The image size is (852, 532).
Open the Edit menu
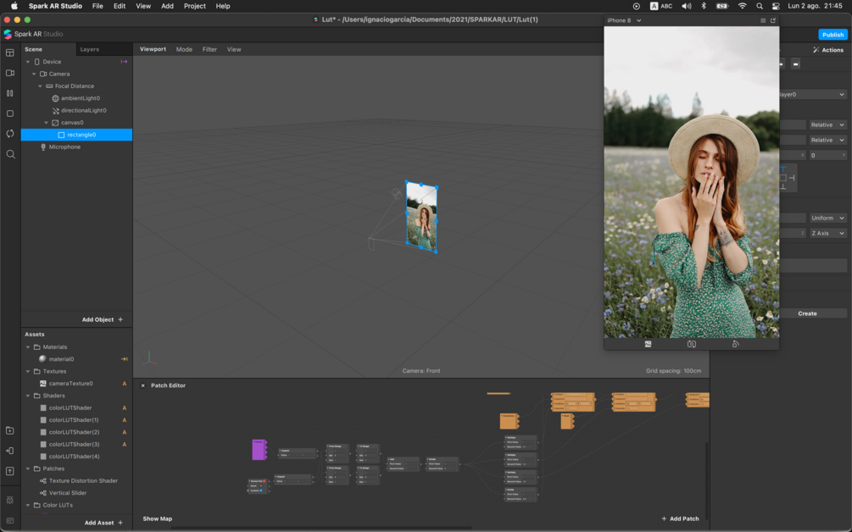tap(120, 6)
